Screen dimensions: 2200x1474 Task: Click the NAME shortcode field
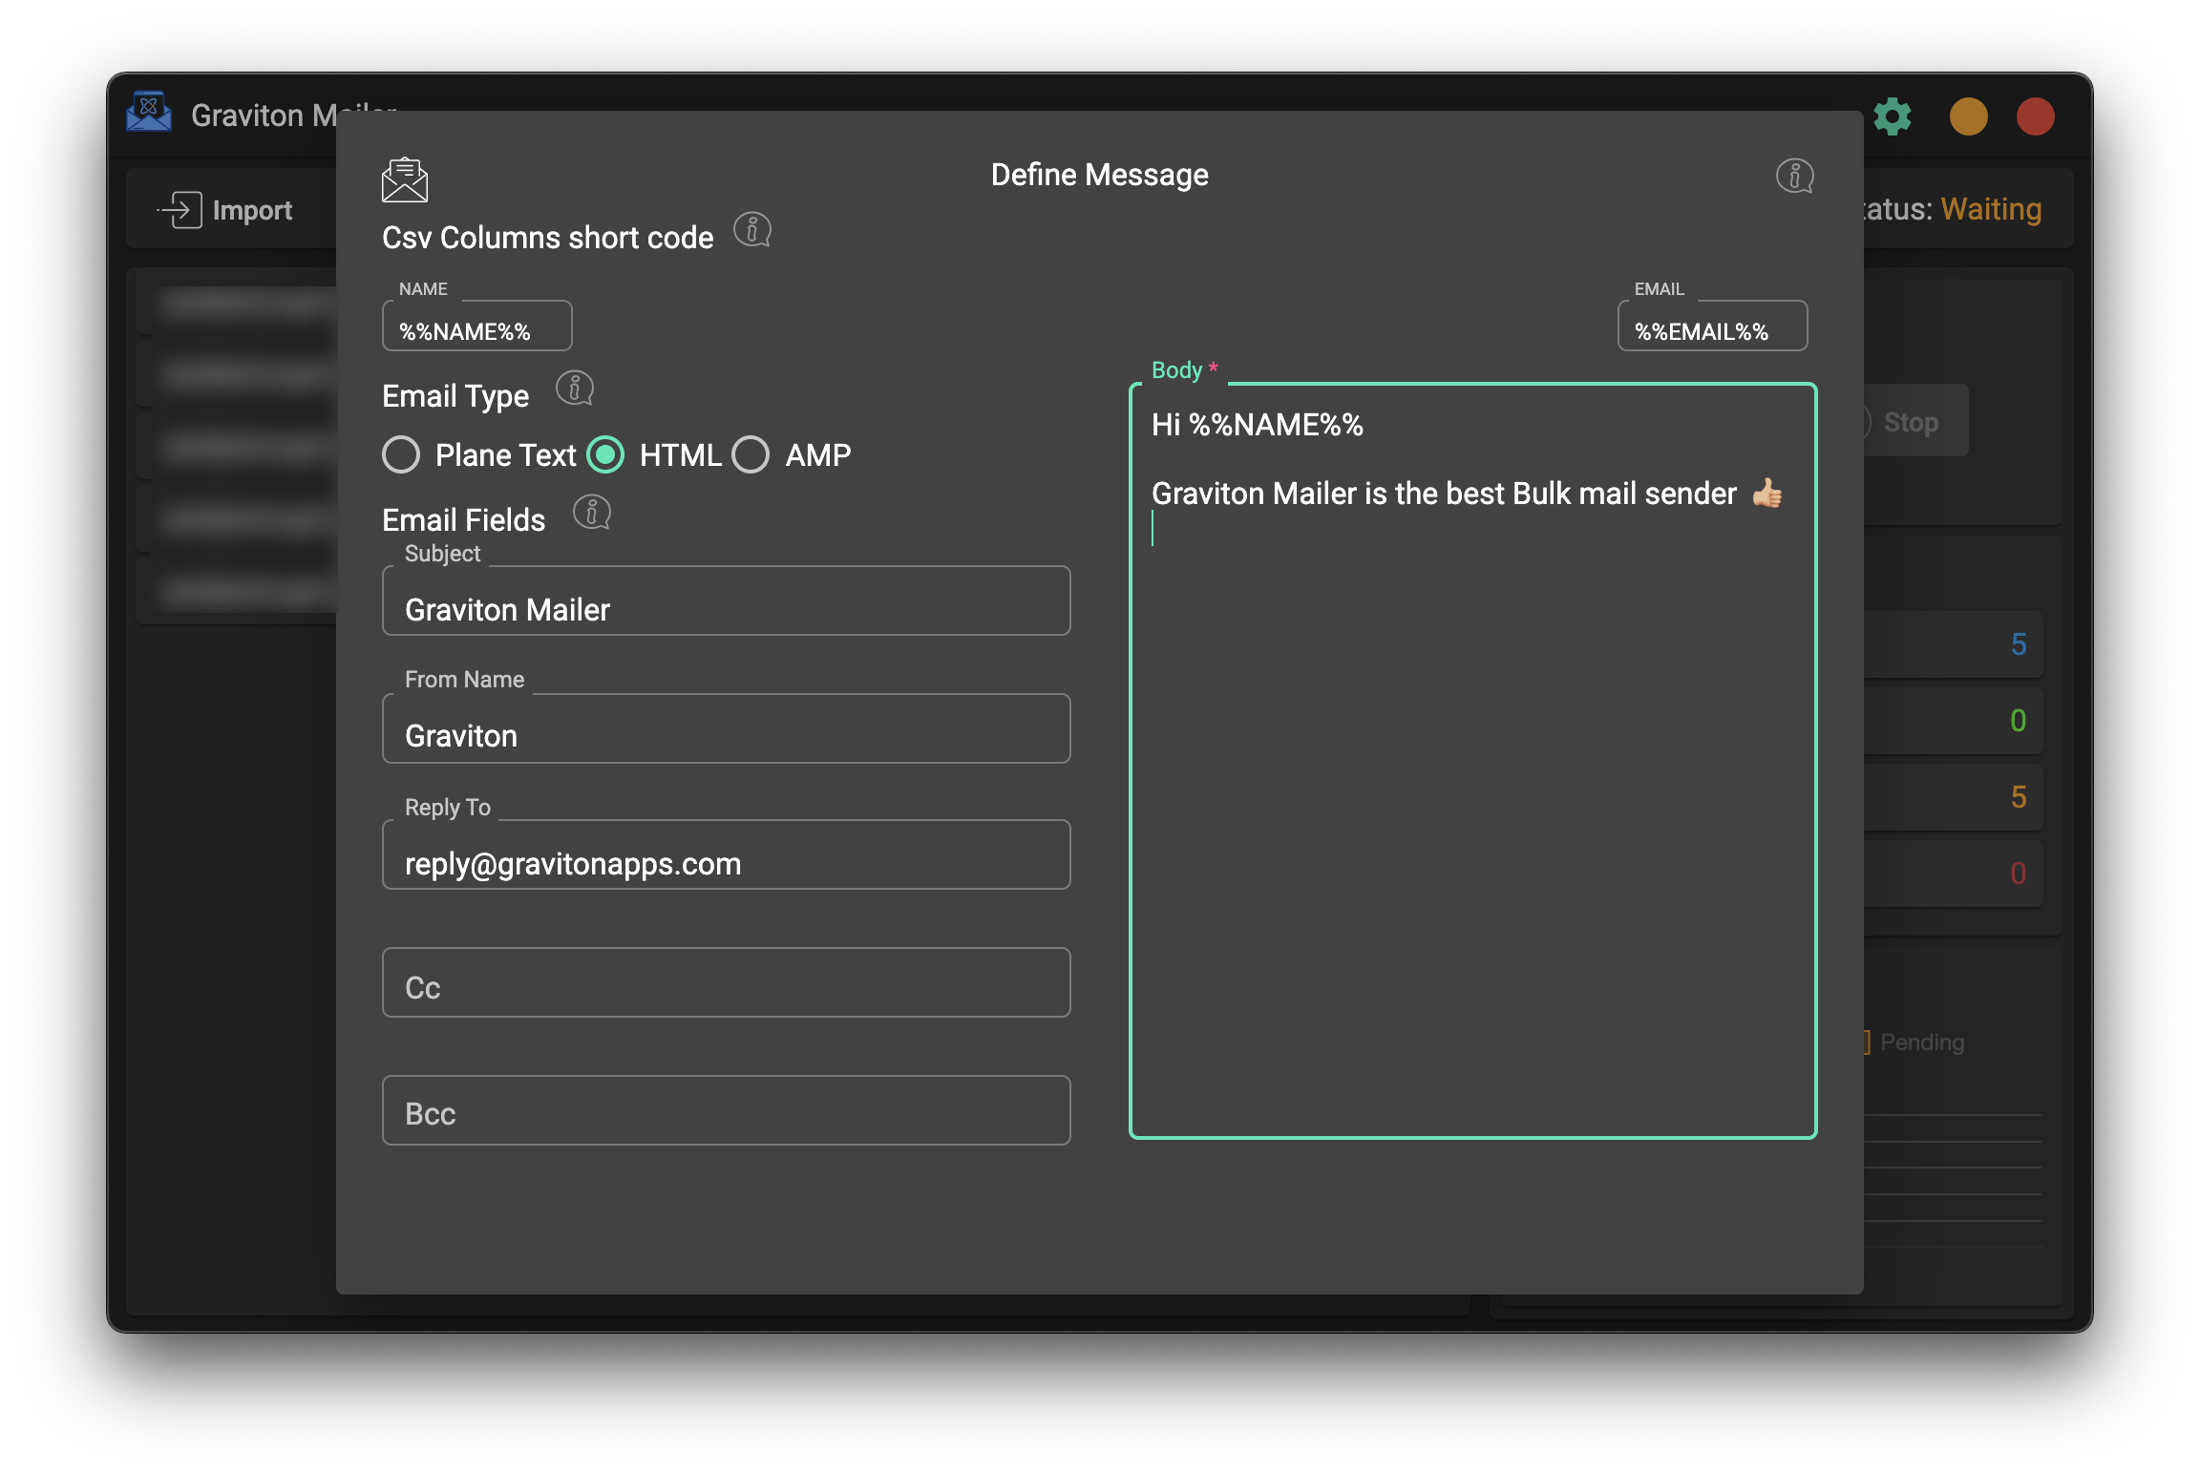pos(476,326)
